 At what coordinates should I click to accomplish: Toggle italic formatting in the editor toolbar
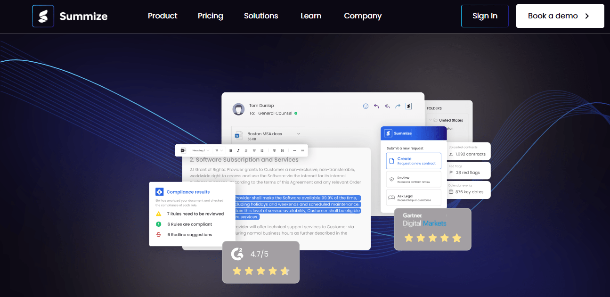[x=238, y=150]
